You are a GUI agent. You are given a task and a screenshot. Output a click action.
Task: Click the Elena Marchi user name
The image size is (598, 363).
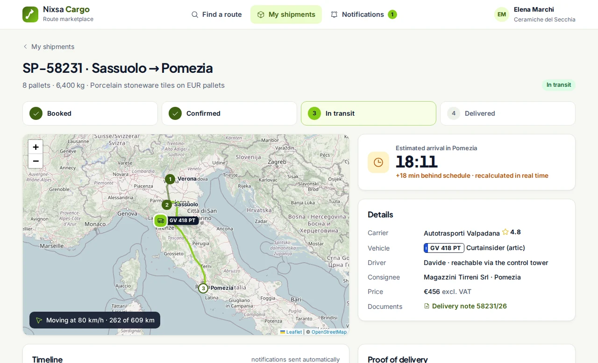[534, 9]
